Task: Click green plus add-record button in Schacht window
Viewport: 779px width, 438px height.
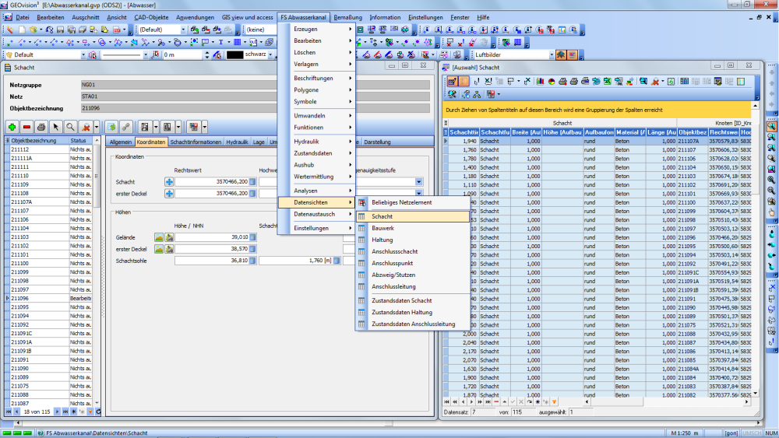Action: pyautogui.click(x=12, y=127)
